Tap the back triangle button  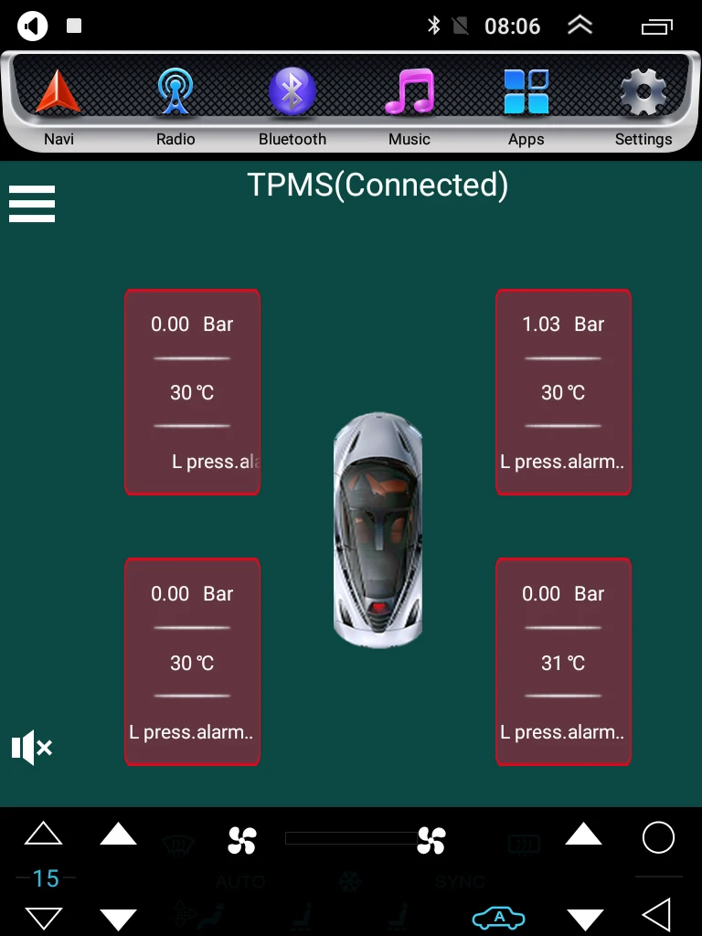(656, 914)
